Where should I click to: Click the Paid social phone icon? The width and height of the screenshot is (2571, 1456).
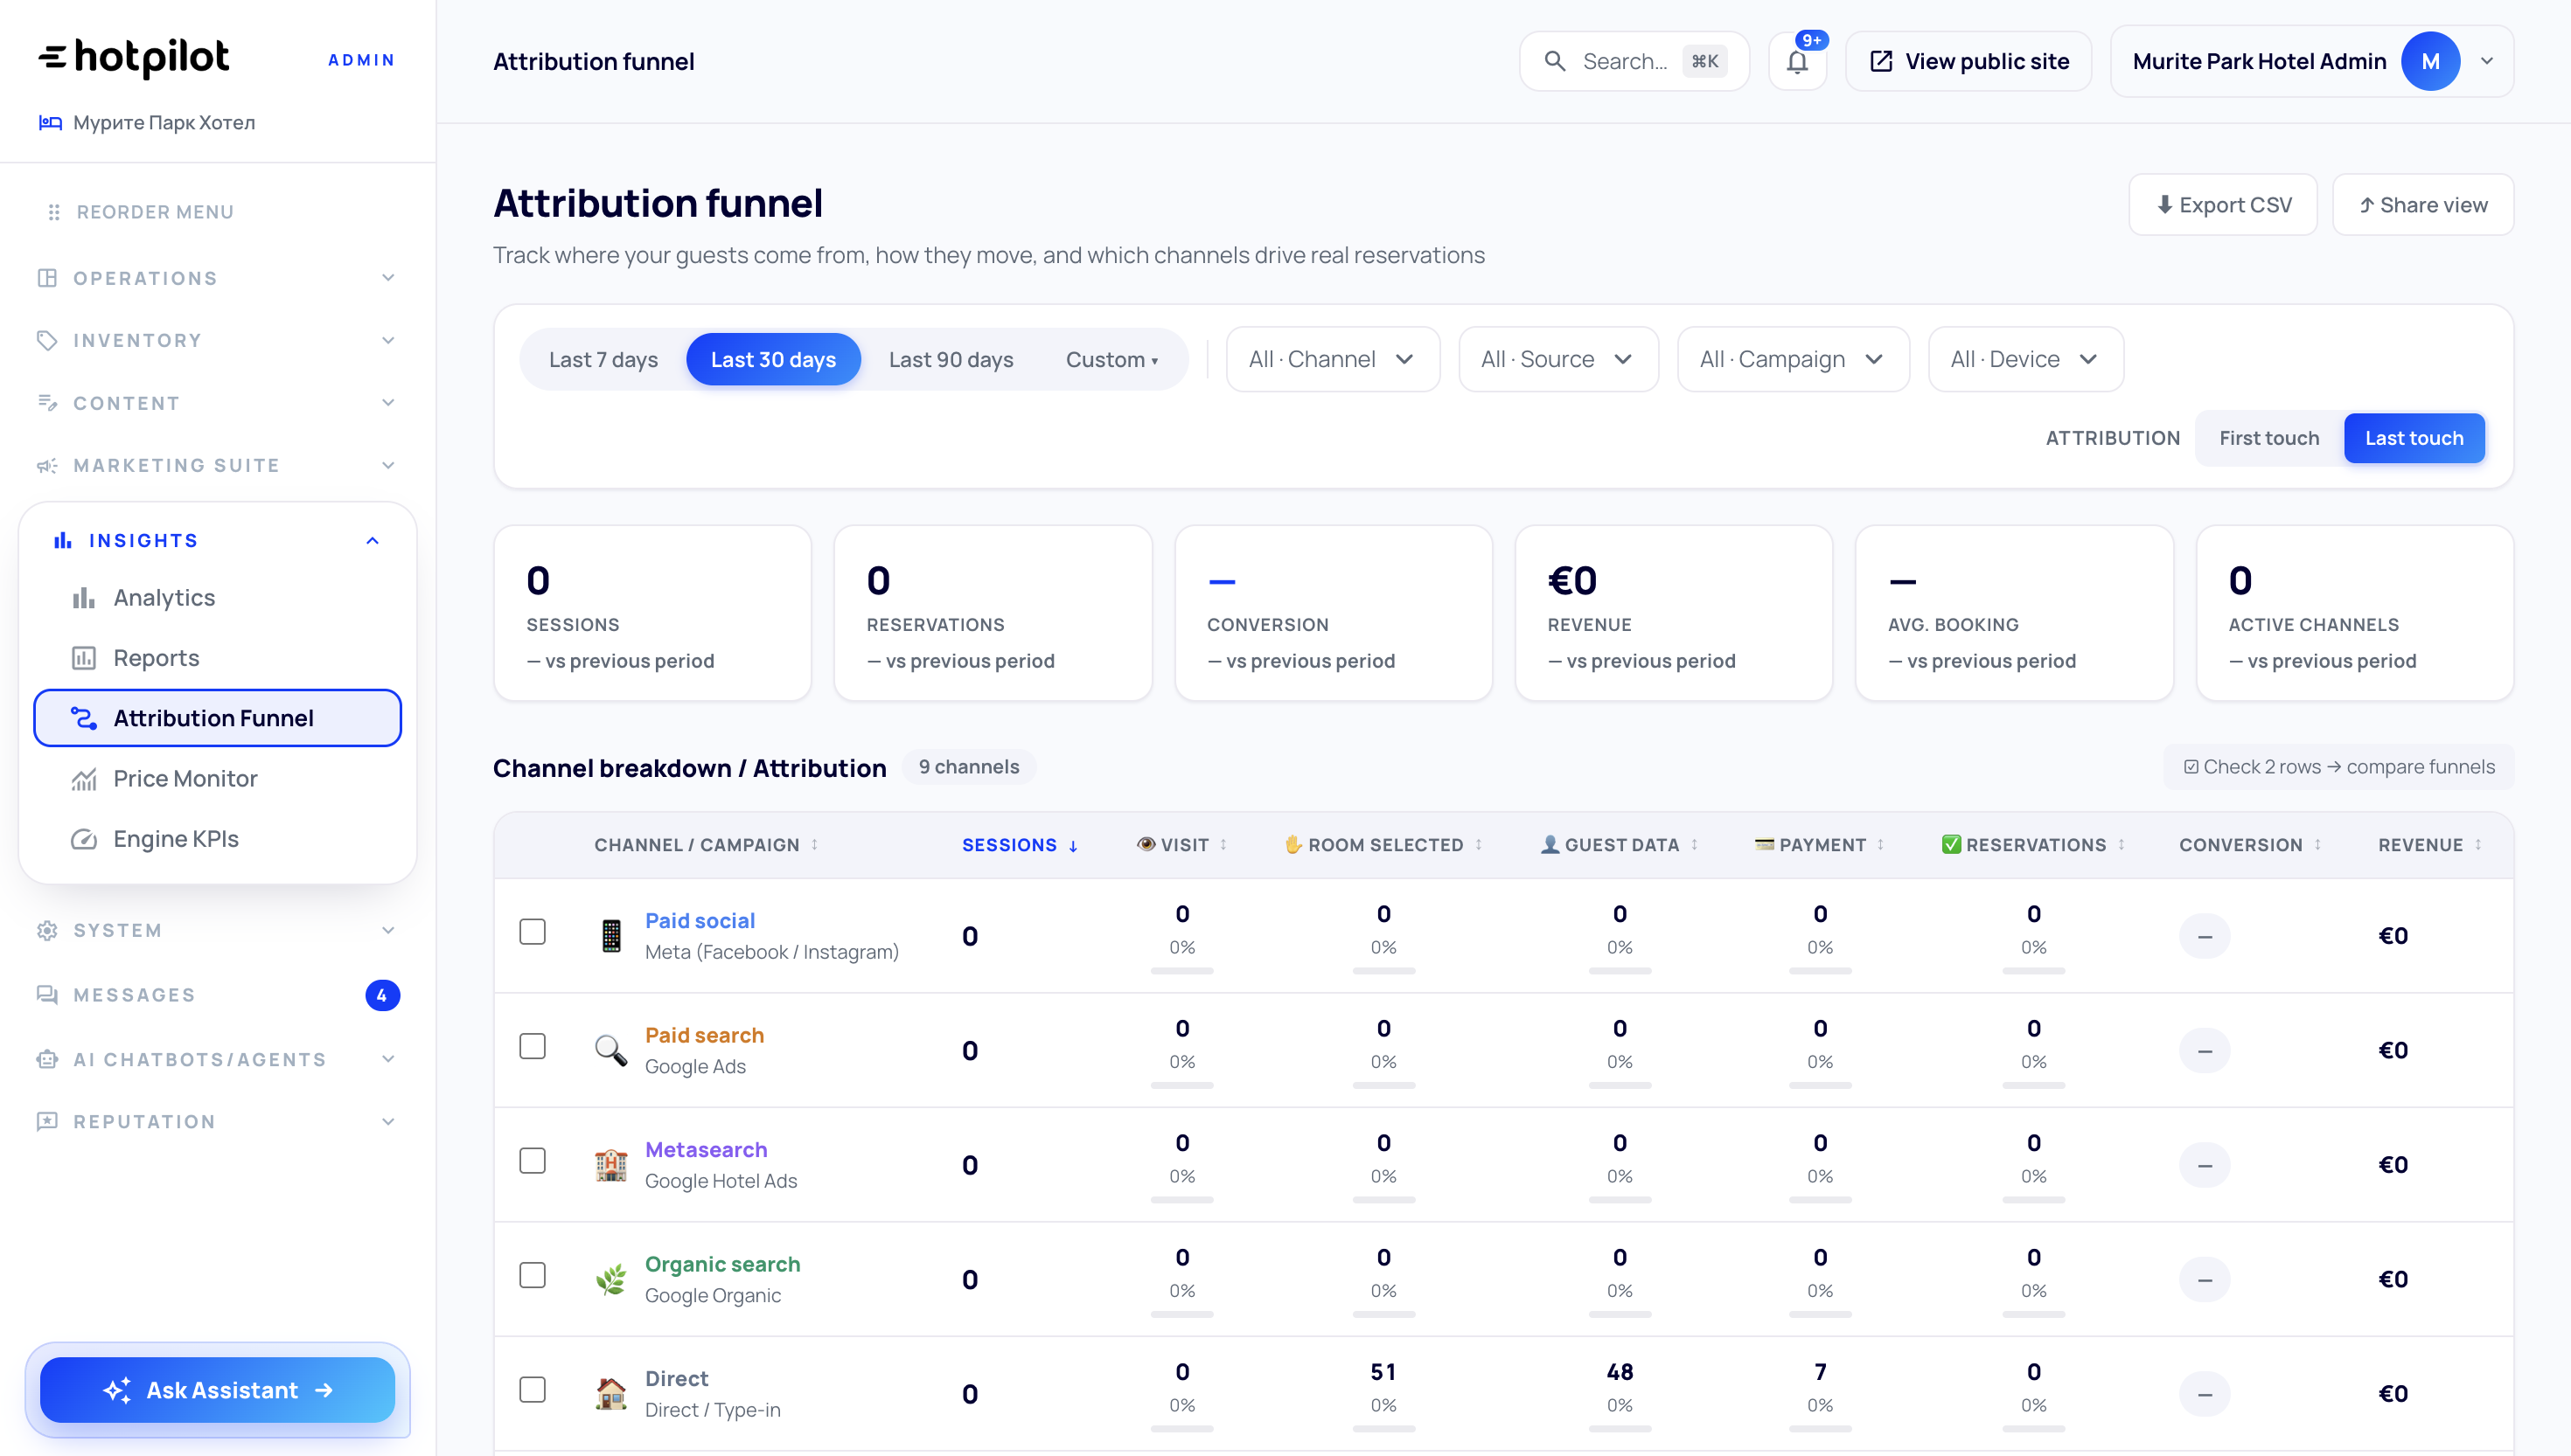(611, 936)
